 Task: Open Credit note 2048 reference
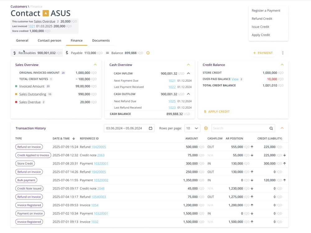pyautogui.click(x=101, y=189)
